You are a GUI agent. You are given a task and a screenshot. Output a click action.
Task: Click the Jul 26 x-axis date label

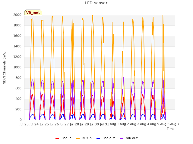[54, 124]
